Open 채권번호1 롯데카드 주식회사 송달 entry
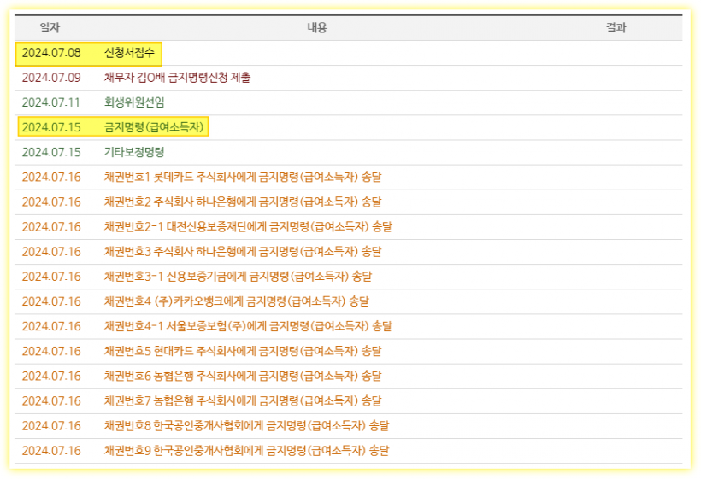The image size is (701, 479). 243,178
